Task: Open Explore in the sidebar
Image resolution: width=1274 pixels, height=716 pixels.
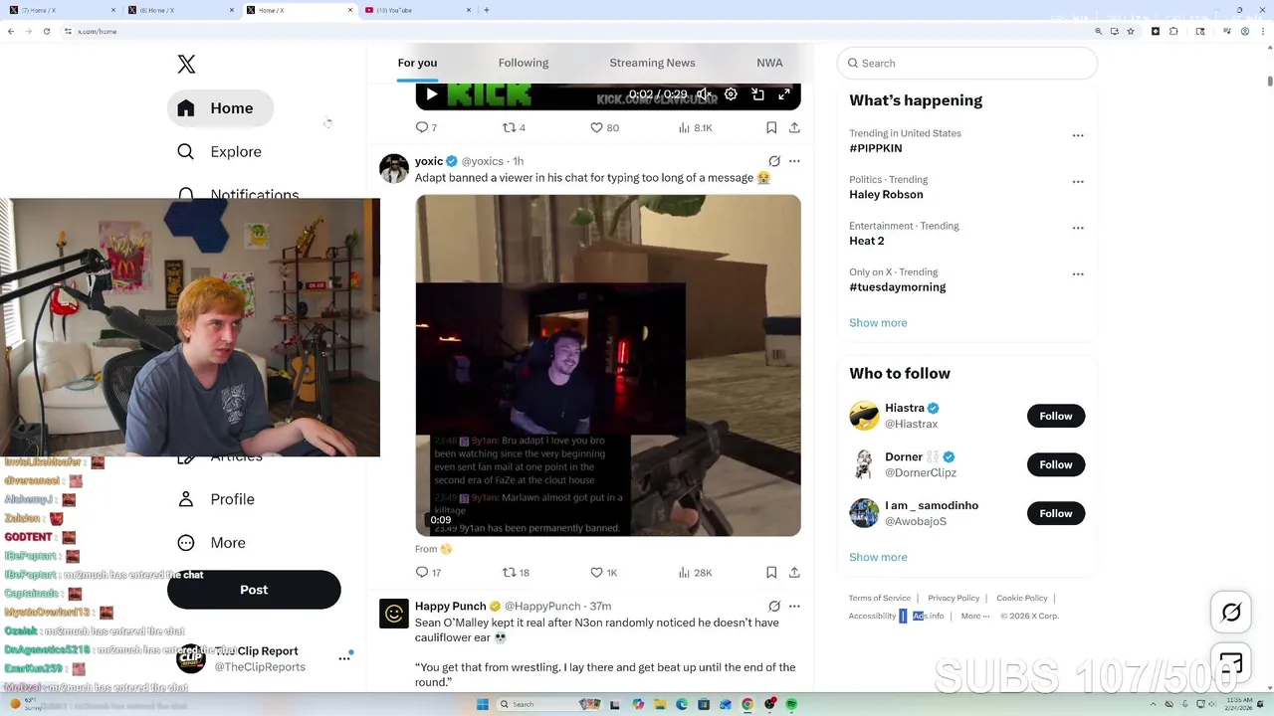Action: (220, 152)
